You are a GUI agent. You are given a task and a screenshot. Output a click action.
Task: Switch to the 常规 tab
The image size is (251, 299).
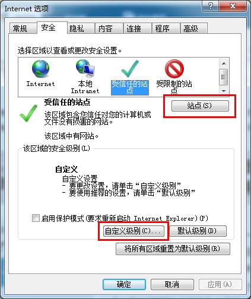click(x=20, y=28)
